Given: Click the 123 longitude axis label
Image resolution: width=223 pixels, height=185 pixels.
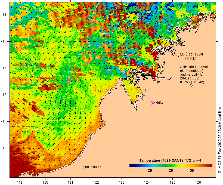Looking at the screenshot, I should [122, 182].
